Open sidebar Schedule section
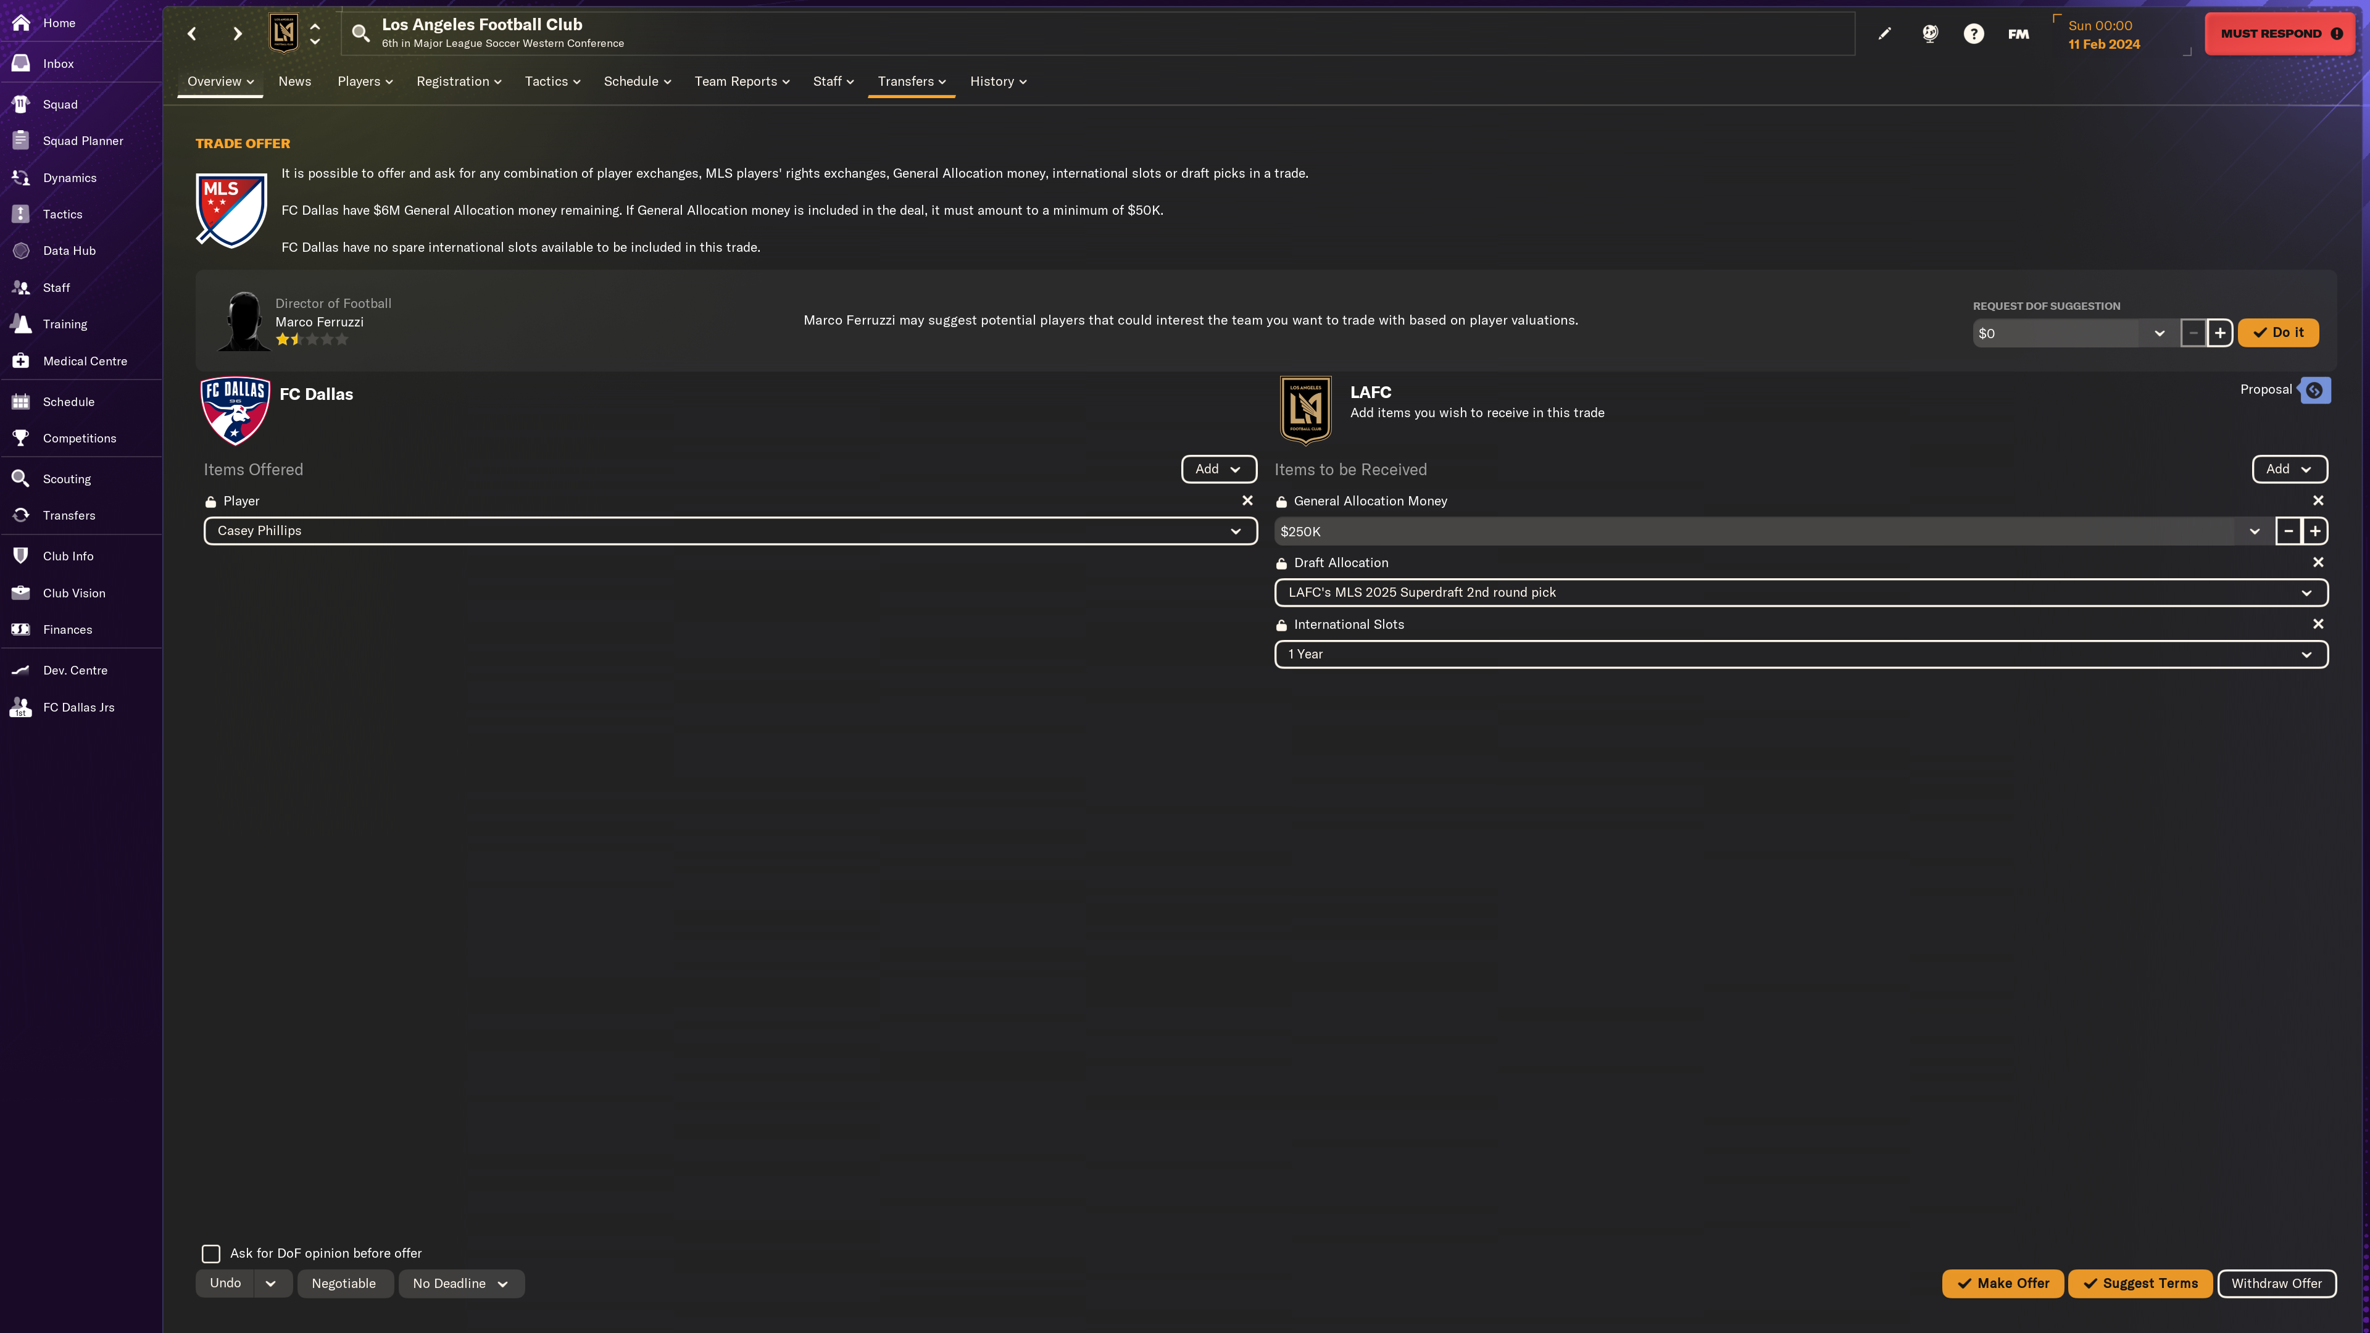2370x1333 pixels. (x=68, y=402)
